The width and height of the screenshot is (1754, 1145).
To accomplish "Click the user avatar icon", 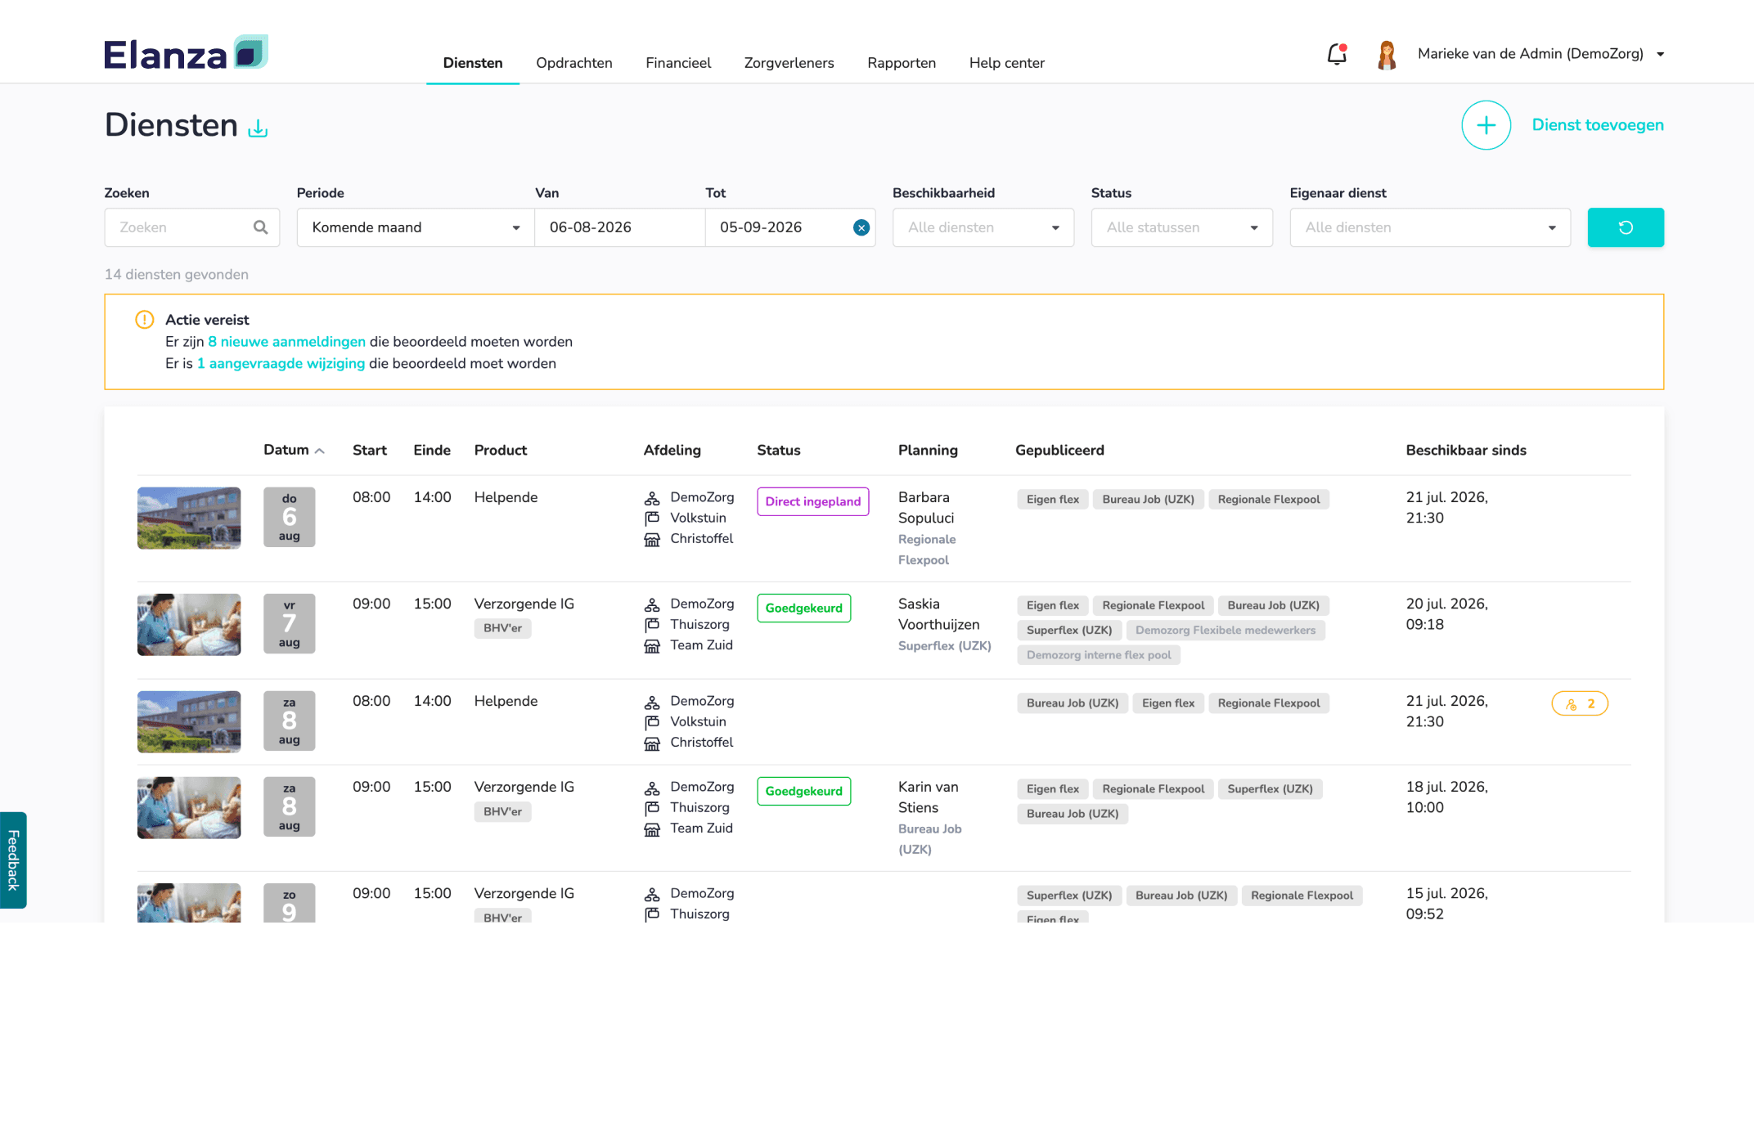I will tap(1387, 54).
